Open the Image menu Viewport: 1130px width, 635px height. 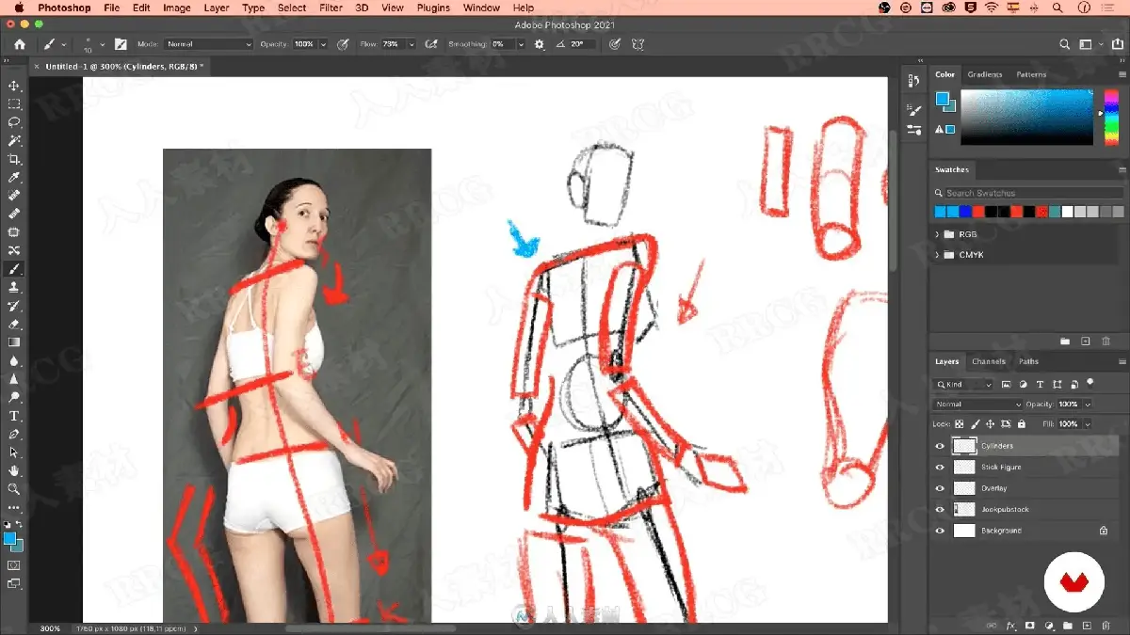(177, 8)
